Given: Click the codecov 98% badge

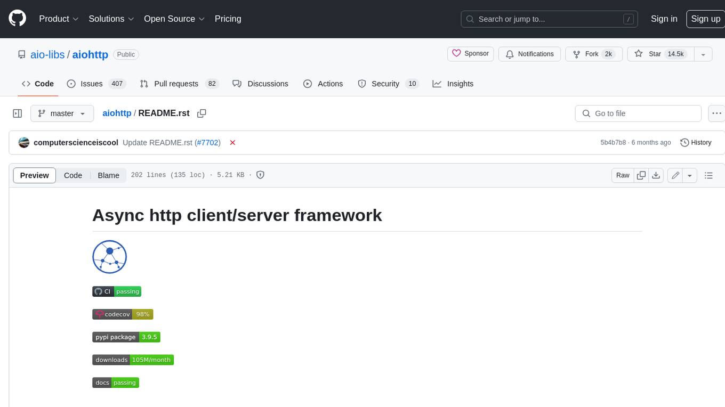Looking at the screenshot, I should point(123,314).
